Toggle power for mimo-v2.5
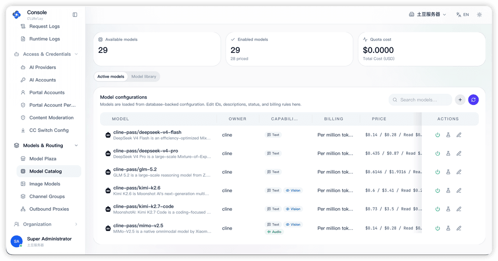Image resolution: width=498 pixels, height=261 pixels. [x=437, y=228]
